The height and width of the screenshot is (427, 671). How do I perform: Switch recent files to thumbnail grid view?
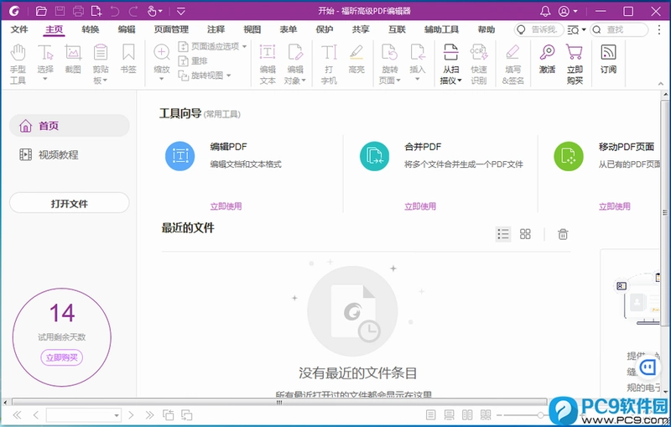point(525,234)
